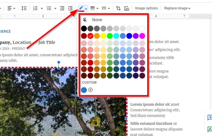
Task: Increase indent using toolbar icon
Action: [70, 8]
